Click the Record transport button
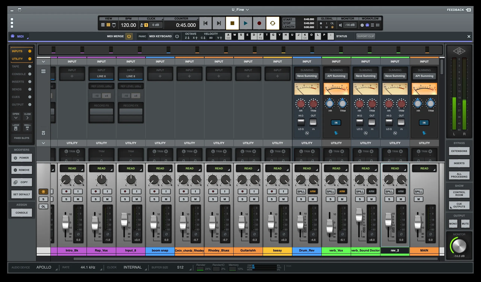 coord(259,23)
